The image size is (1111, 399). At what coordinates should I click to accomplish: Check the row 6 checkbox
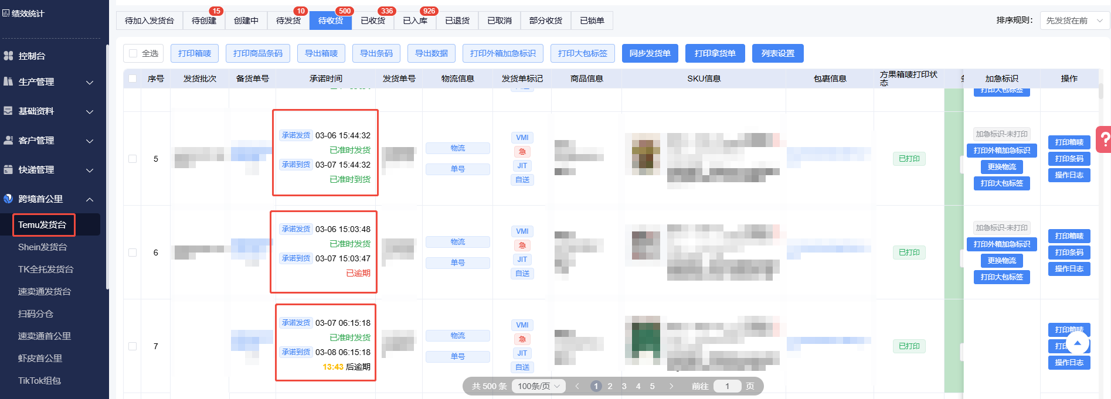[132, 253]
